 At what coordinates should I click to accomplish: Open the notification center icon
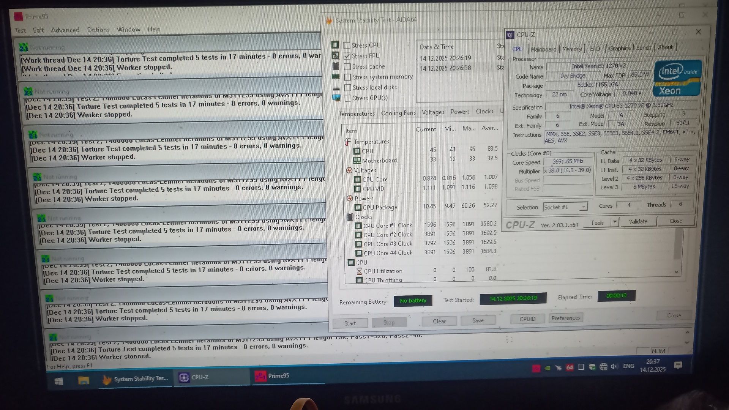[x=678, y=365]
